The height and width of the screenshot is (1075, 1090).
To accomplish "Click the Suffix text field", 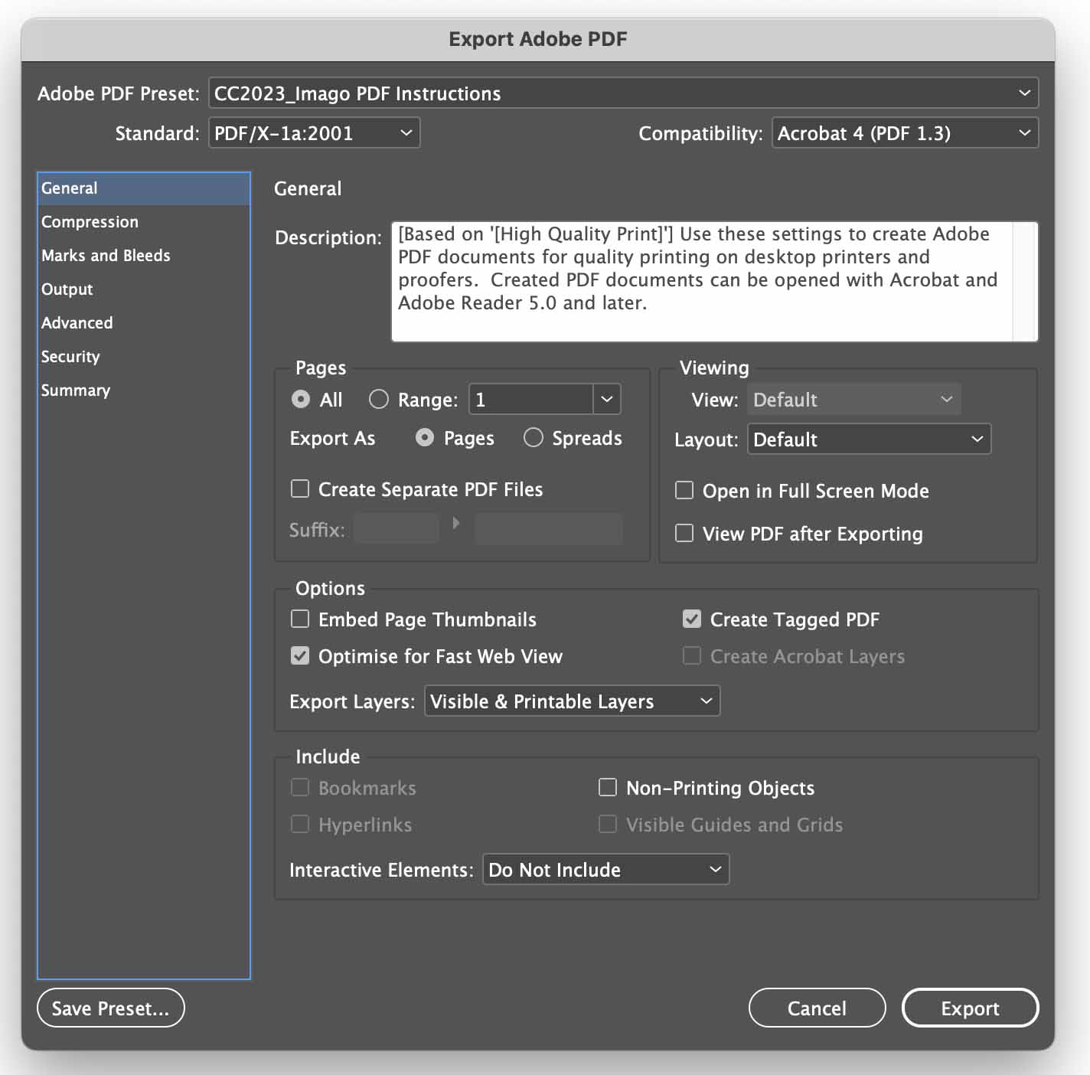I will coord(397,529).
